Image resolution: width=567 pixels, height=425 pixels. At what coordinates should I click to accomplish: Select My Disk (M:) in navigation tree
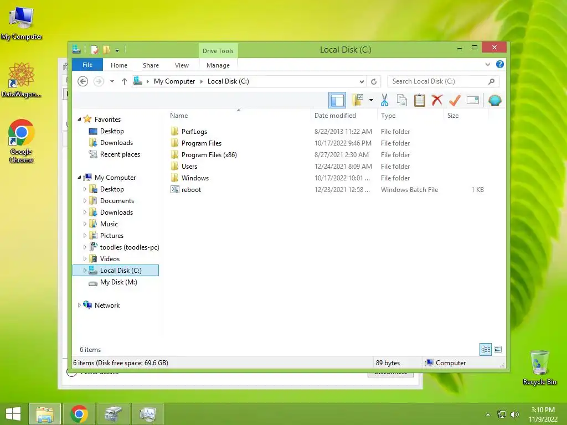click(118, 282)
